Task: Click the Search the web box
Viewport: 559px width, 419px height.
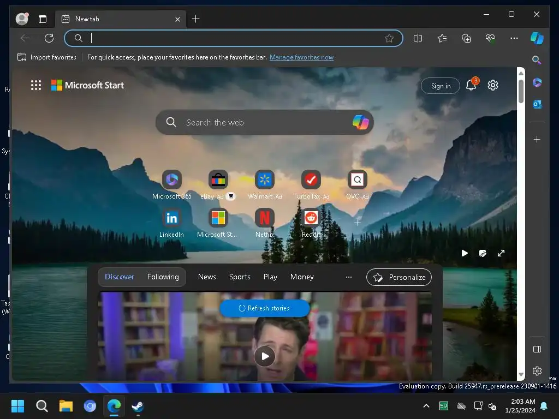Action: [x=265, y=122]
